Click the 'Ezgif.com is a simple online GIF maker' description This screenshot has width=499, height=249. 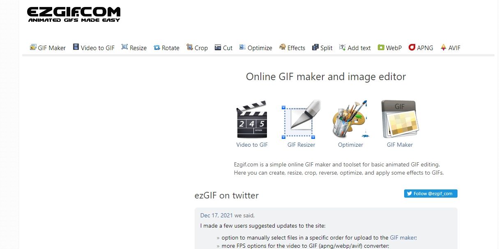point(339,168)
